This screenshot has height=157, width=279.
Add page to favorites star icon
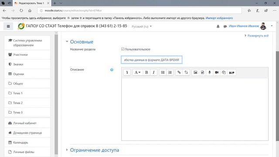click(x=249, y=10)
